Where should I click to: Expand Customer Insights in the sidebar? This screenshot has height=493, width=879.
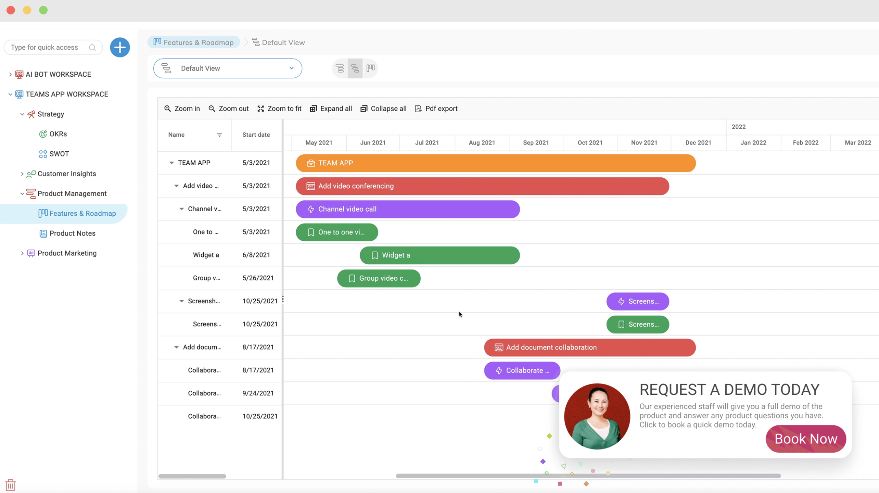22,174
